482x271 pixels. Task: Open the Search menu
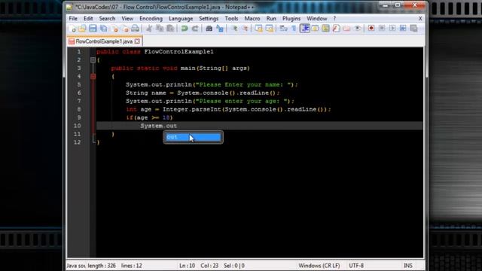point(107,18)
